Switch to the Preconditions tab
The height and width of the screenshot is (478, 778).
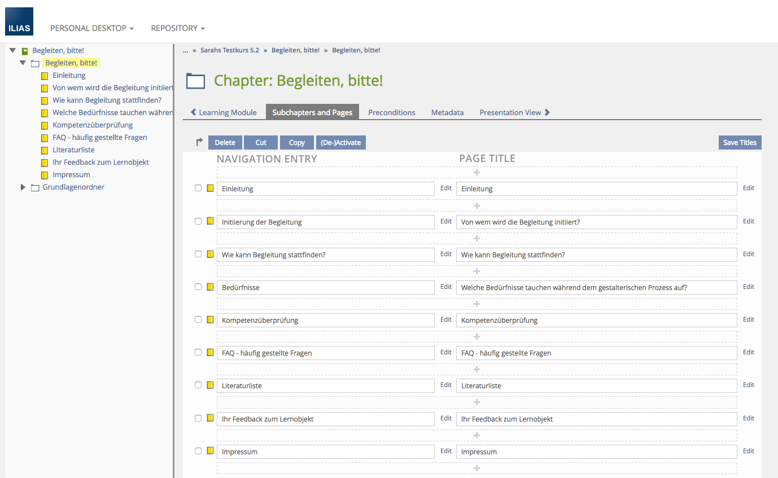tap(391, 112)
